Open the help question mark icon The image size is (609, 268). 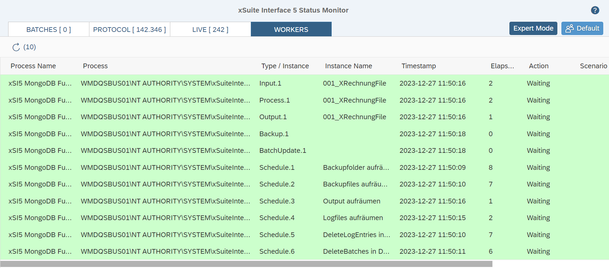coord(595,10)
